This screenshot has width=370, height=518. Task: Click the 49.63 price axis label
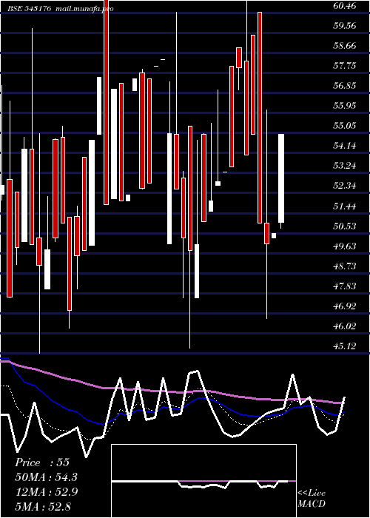click(345, 246)
